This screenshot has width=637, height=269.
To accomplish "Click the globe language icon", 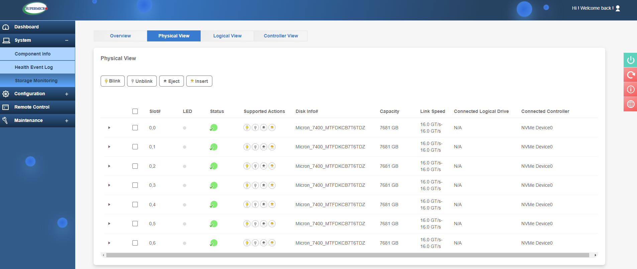I will (x=630, y=104).
